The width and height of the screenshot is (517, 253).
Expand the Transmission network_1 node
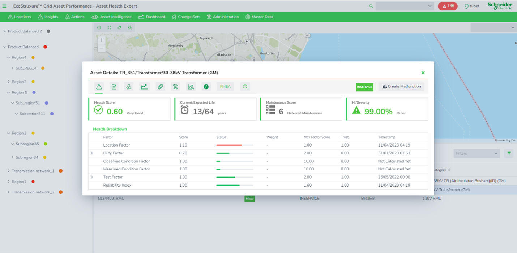(x=9, y=171)
